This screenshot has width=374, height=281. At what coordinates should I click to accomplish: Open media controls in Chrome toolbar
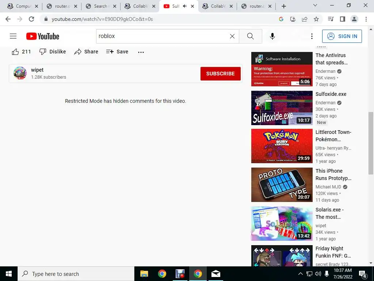331,19
